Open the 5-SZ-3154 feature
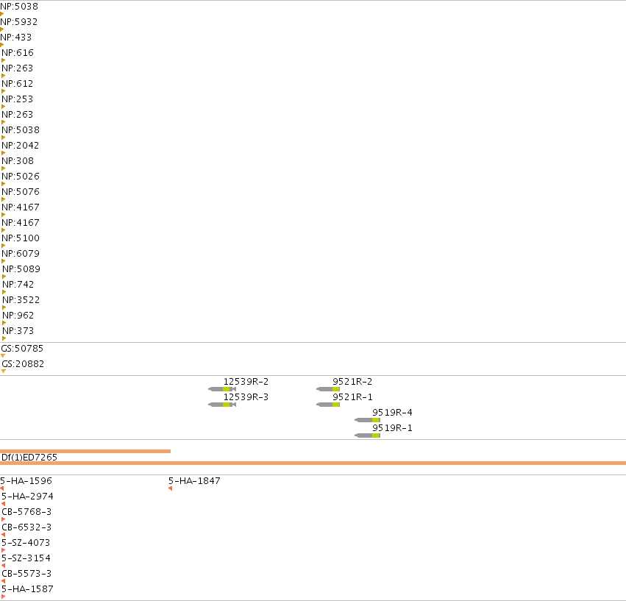The height and width of the screenshot is (601, 626). 26,558
